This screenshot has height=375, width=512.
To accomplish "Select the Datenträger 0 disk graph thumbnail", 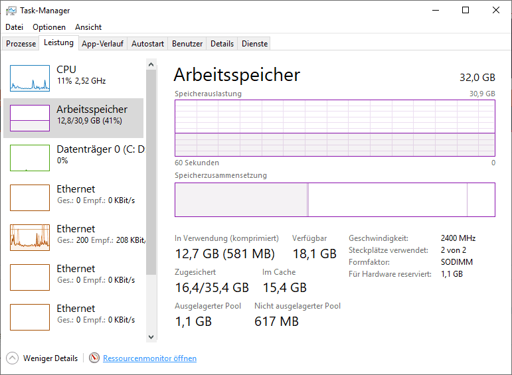I will click(x=30, y=157).
